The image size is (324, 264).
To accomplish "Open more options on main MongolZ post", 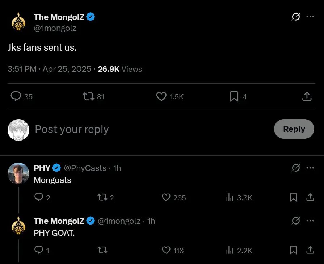I will pos(310,17).
